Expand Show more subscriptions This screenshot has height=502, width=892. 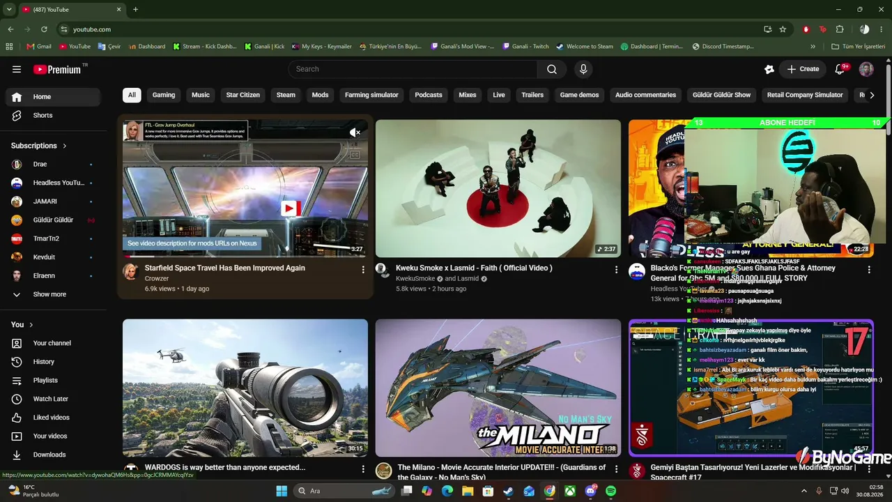[54, 294]
